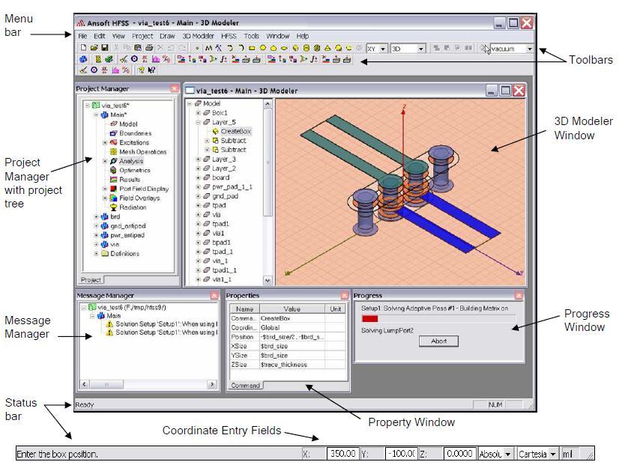This screenshot has width=625, height=465.
Task: Expand the Excitations node in project tree
Action: 105,142
